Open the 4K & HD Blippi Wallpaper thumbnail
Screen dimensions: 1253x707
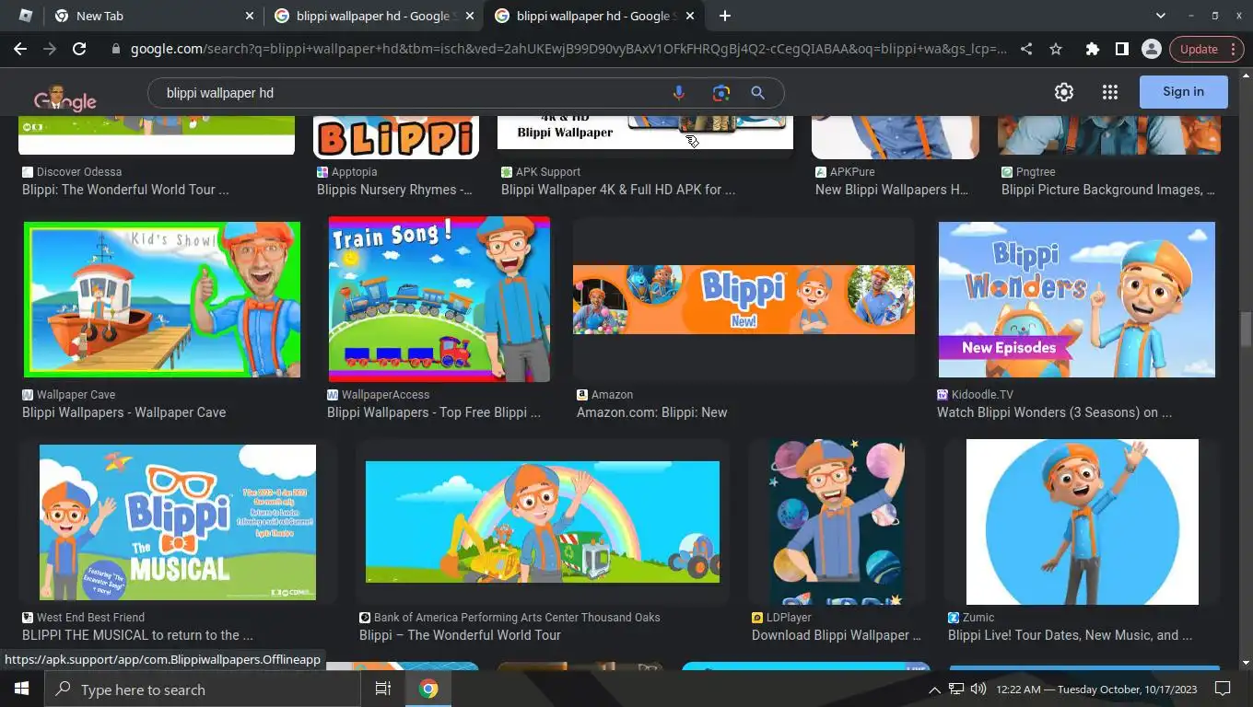point(645,132)
